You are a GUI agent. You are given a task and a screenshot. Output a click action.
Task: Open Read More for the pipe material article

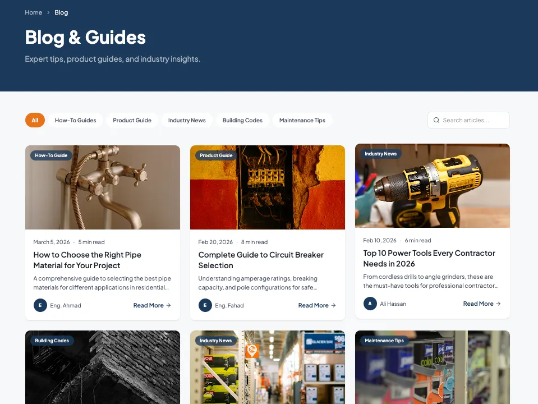point(152,305)
